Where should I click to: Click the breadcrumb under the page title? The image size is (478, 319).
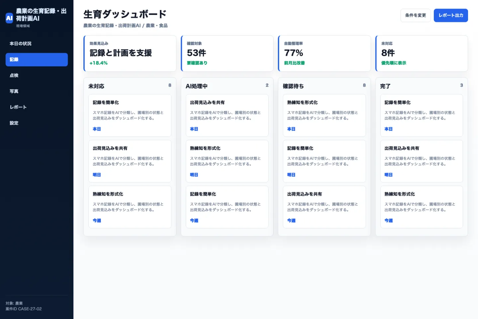pyautogui.click(x=125, y=26)
